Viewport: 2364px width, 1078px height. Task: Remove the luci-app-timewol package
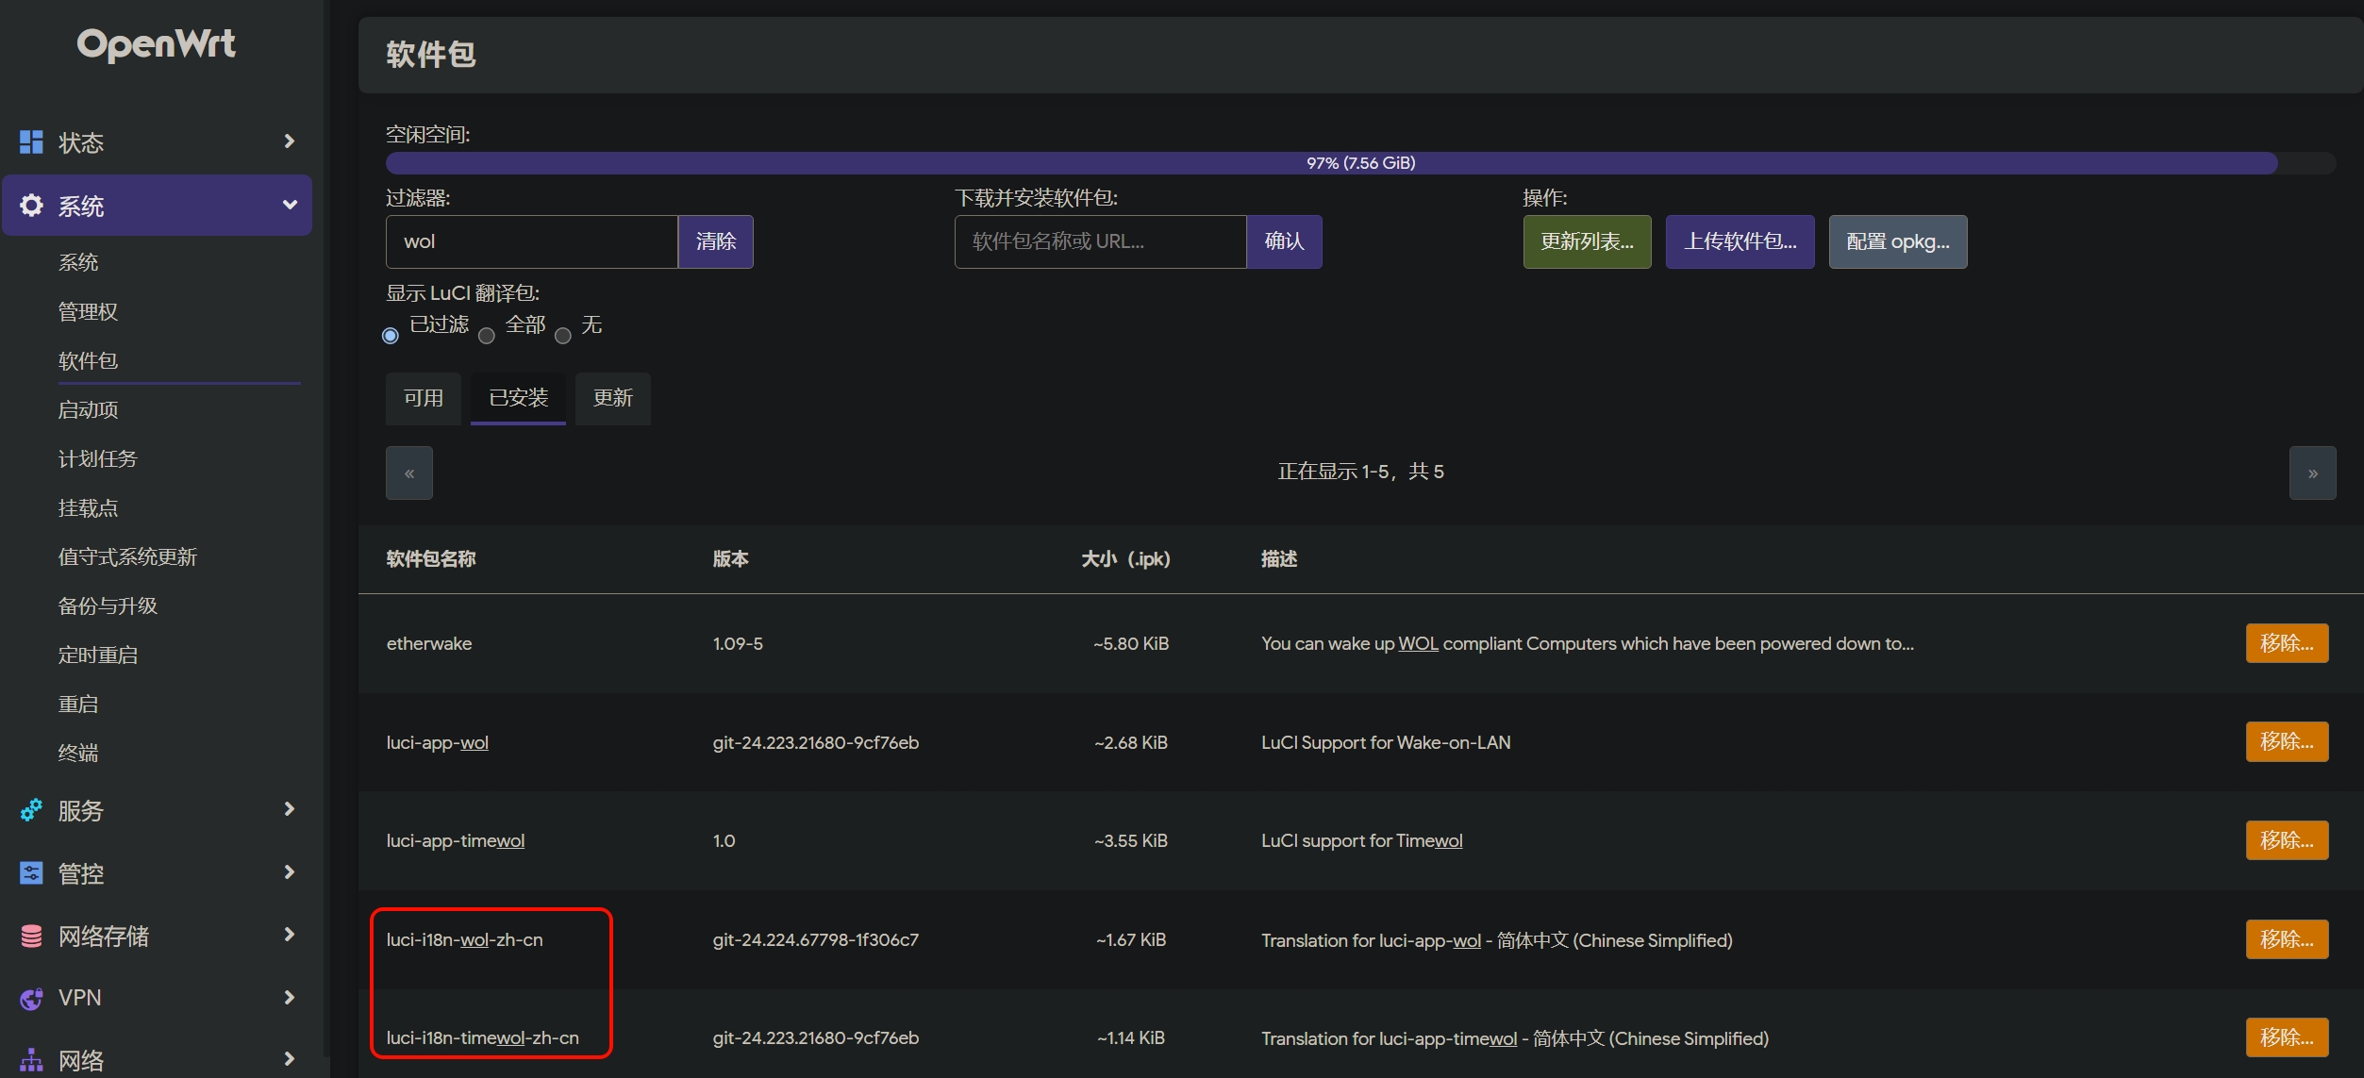click(2288, 840)
